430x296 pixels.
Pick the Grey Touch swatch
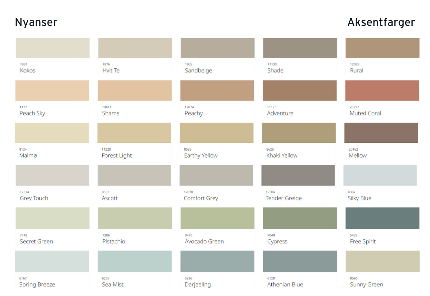[52, 175]
